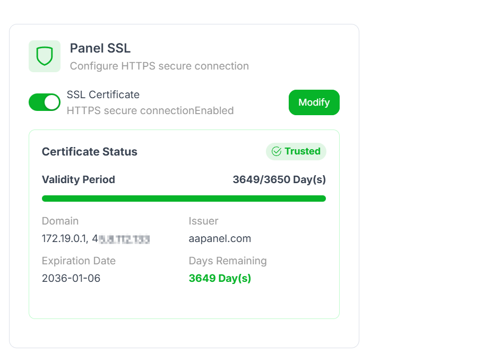492x362 pixels.
Task: Click the Expiration Date label
Action: pyautogui.click(x=79, y=261)
